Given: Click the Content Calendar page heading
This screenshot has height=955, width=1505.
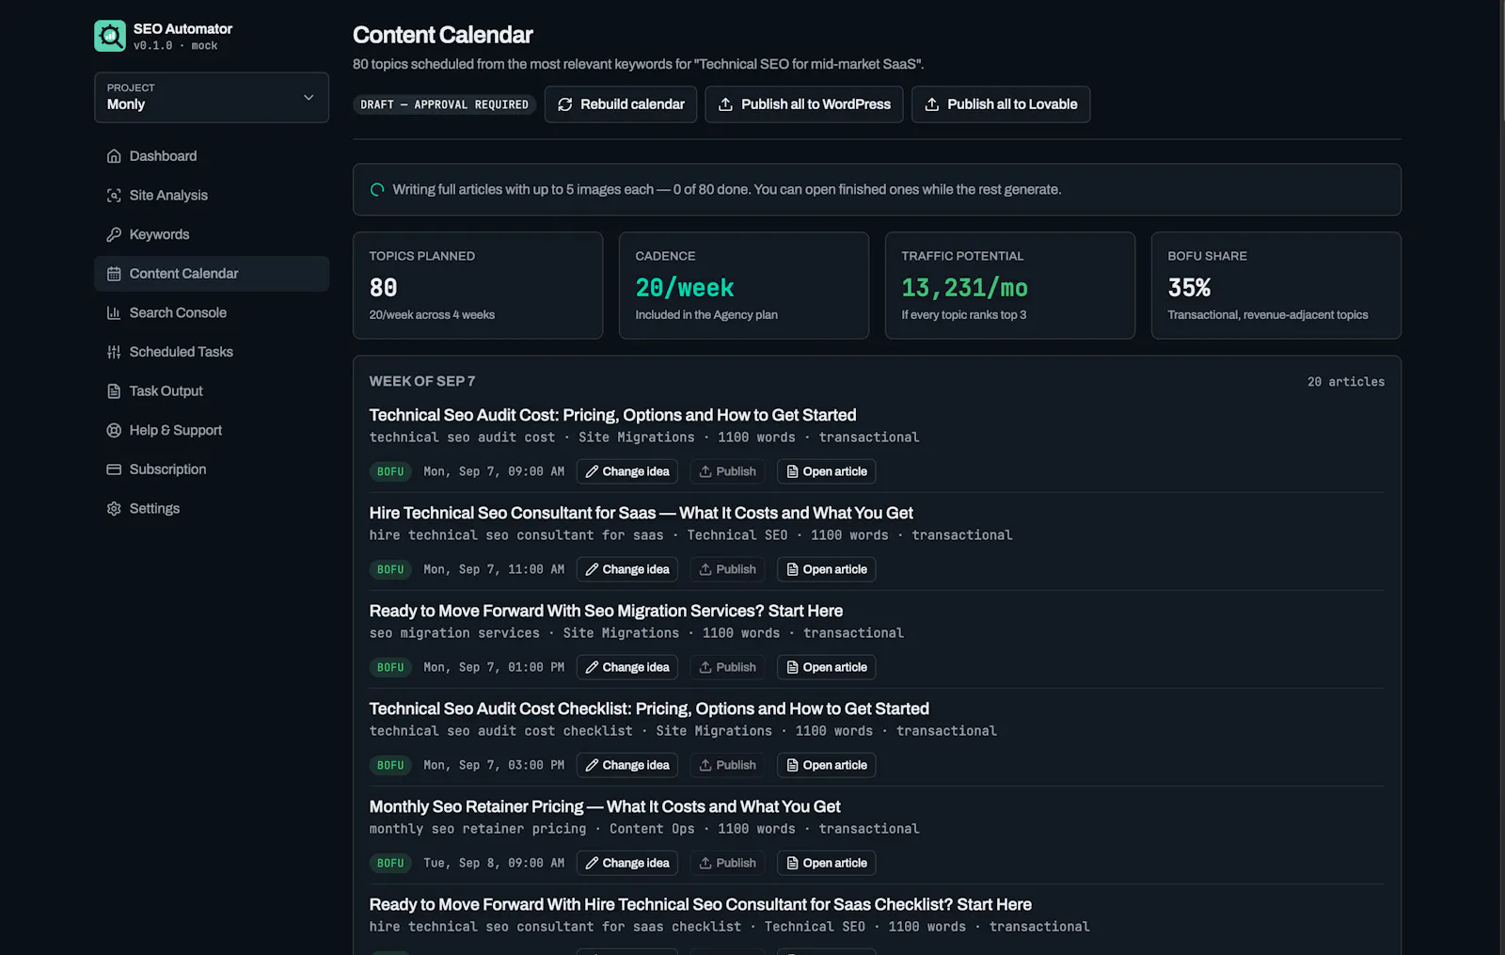Looking at the screenshot, I should click(x=443, y=35).
